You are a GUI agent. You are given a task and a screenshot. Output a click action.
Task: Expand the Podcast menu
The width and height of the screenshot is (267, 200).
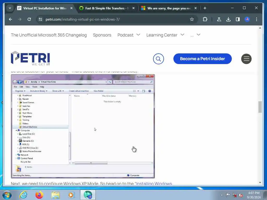click(x=129, y=35)
